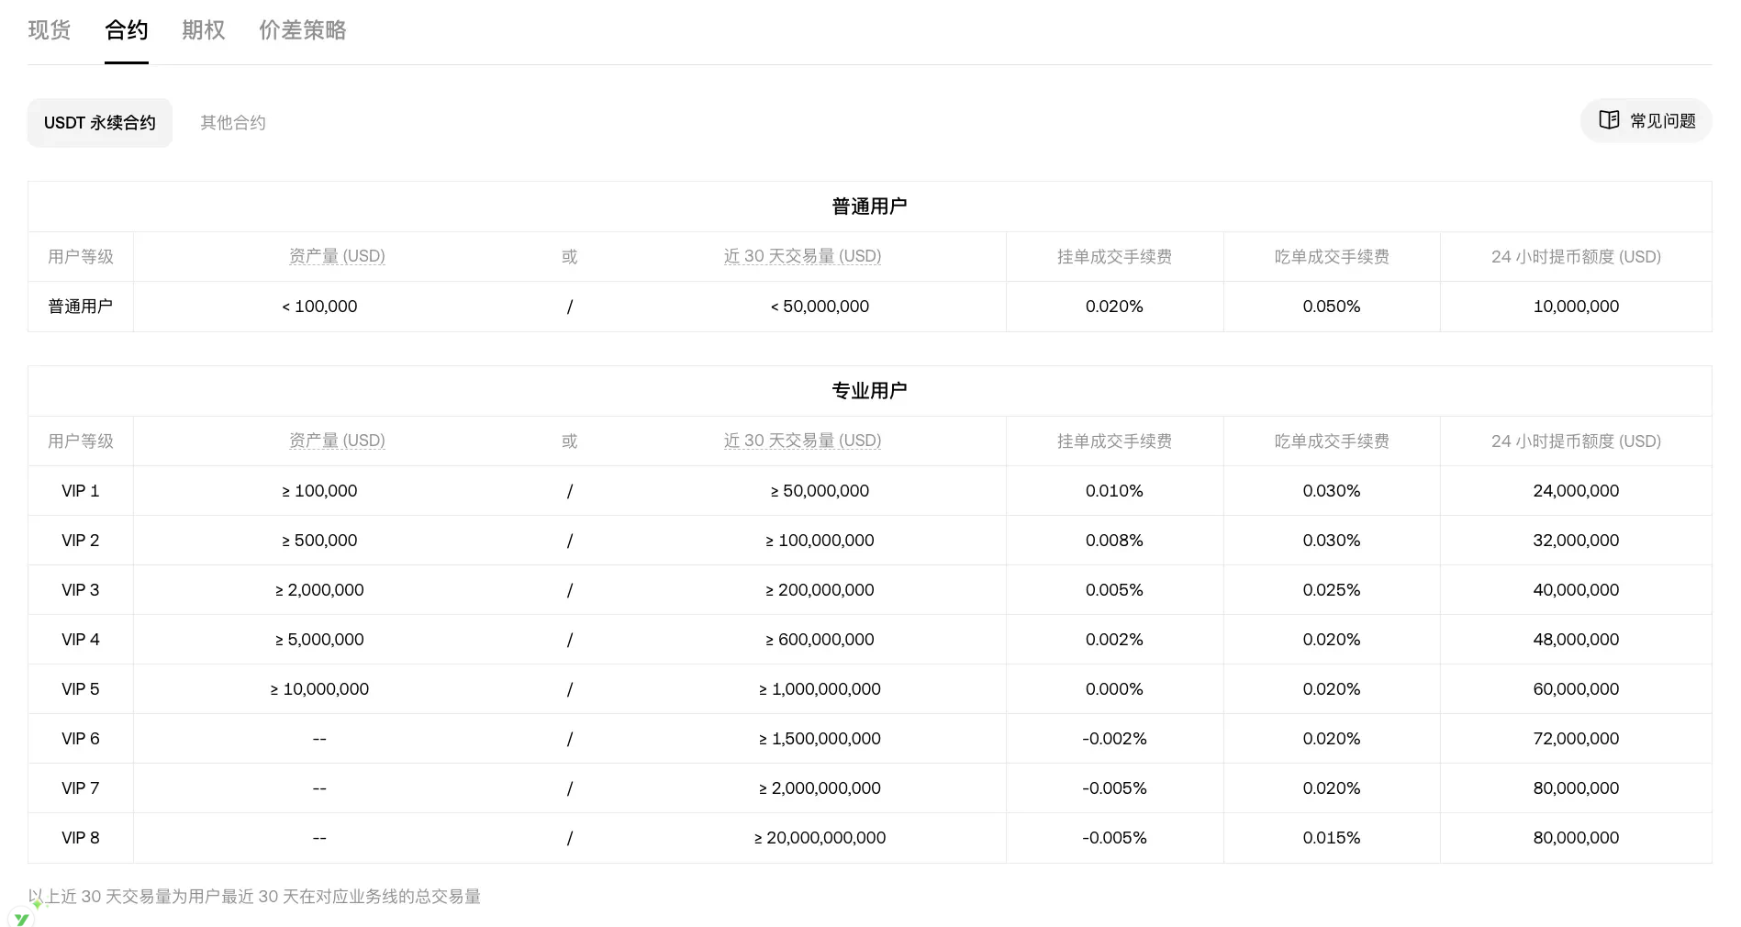This screenshot has width=1741, height=927.
Task: Go to the 价差策略 tab
Action: pos(302,30)
